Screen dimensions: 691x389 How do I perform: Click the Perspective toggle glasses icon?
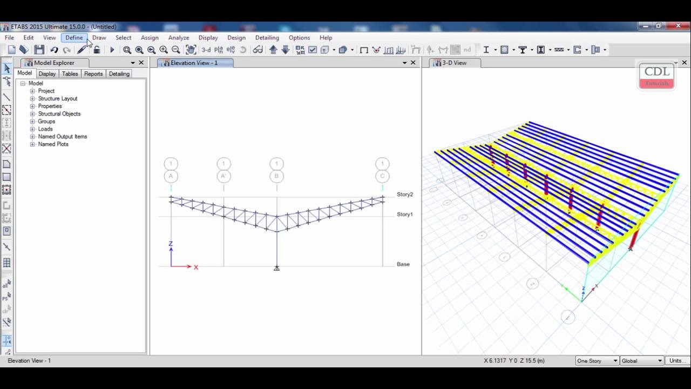pyautogui.click(x=258, y=50)
